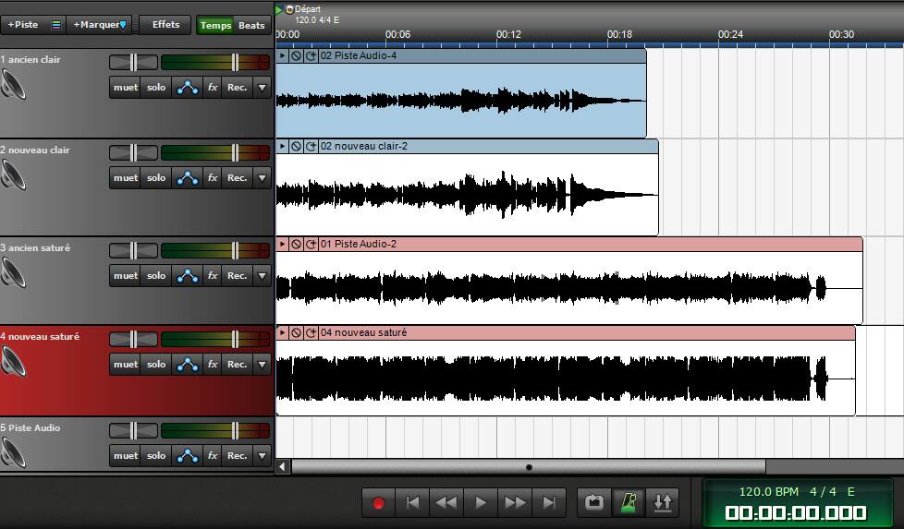Image resolution: width=904 pixels, height=529 pixels.
Task: Click the record button in the transport bar
Action: [378, 503]
